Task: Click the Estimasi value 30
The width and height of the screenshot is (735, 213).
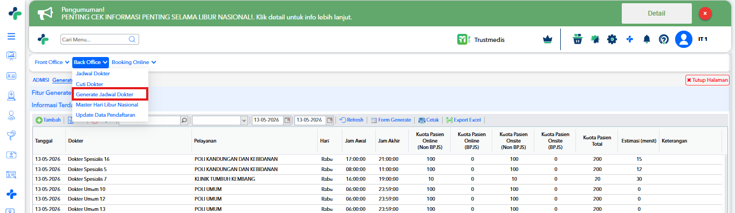Action: point(639,179)
